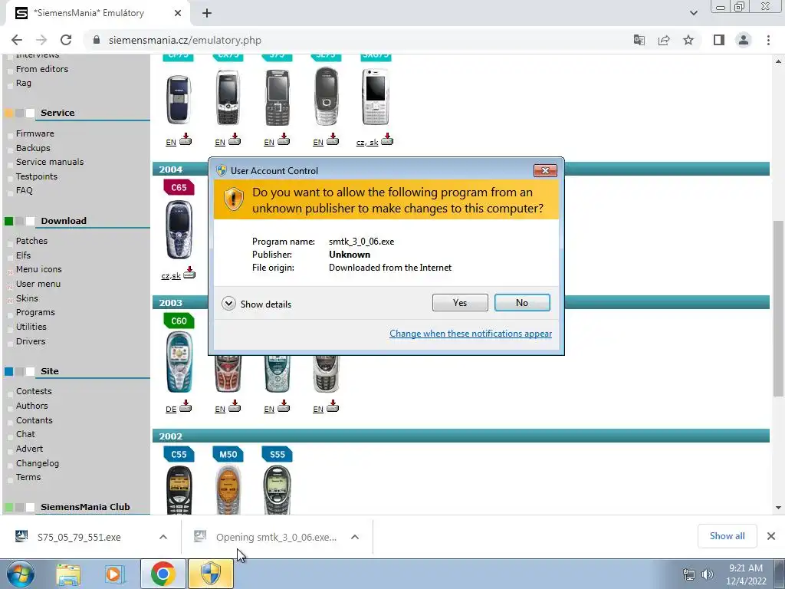
Task: Toggle the browser side panel icon
Action: click(x=719, y=40)
